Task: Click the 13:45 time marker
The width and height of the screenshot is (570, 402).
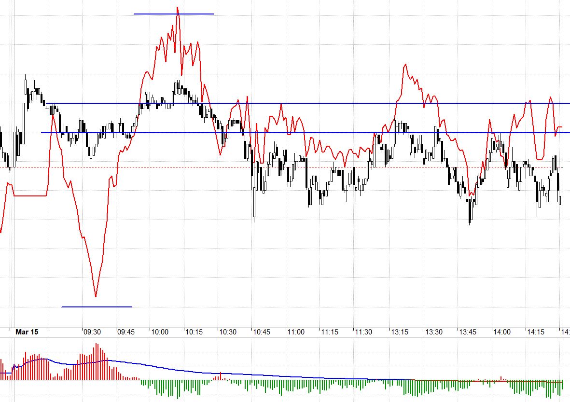Action: pyautogui.click(x=467, y=332)
